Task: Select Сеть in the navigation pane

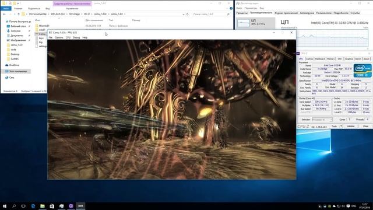Action: pyautogui.click(x=12, y=78)
